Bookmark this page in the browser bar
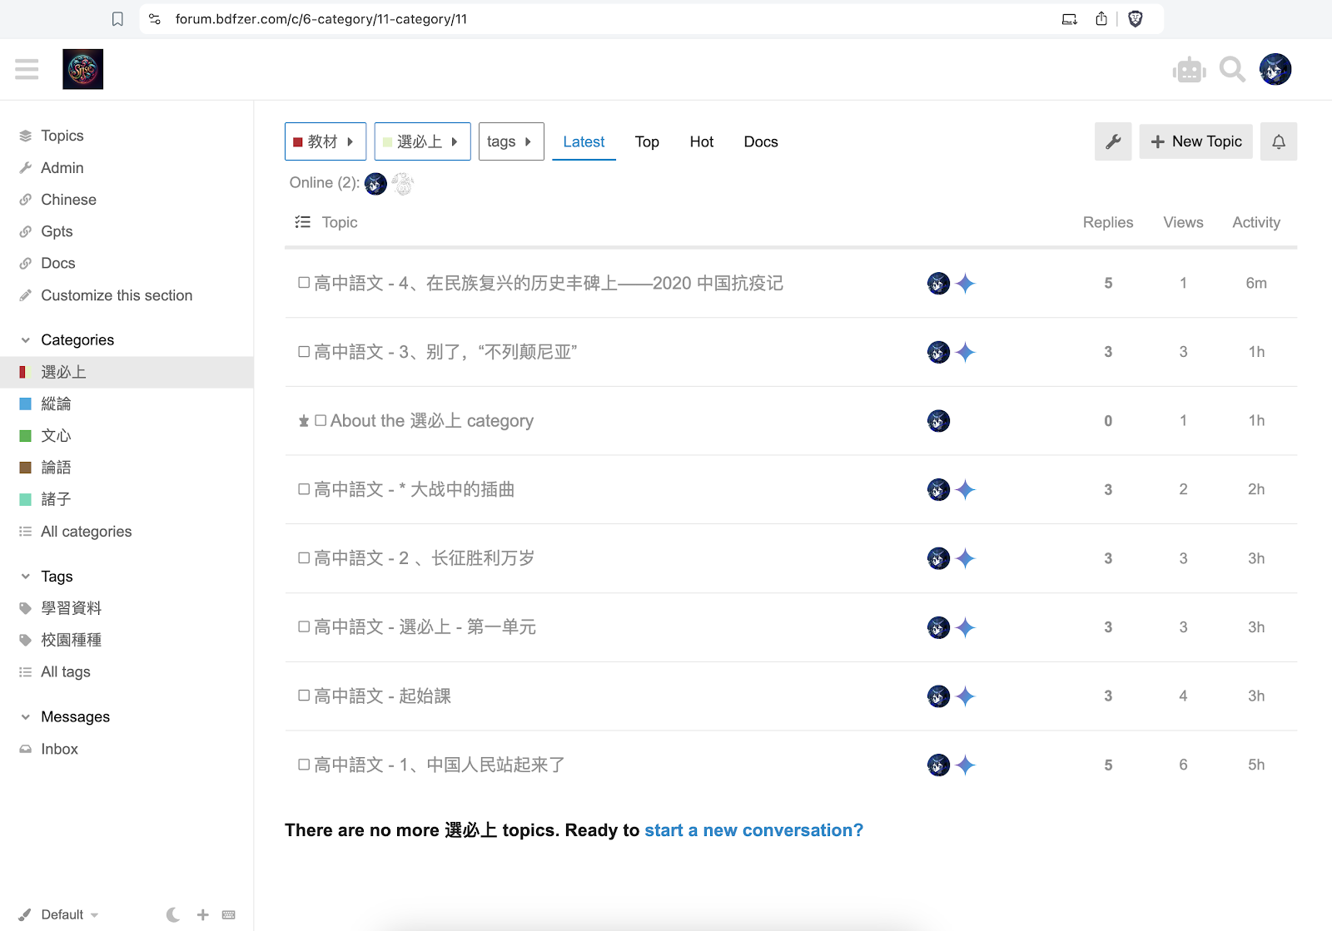The image size is (1332, 931). pos(117,19)
